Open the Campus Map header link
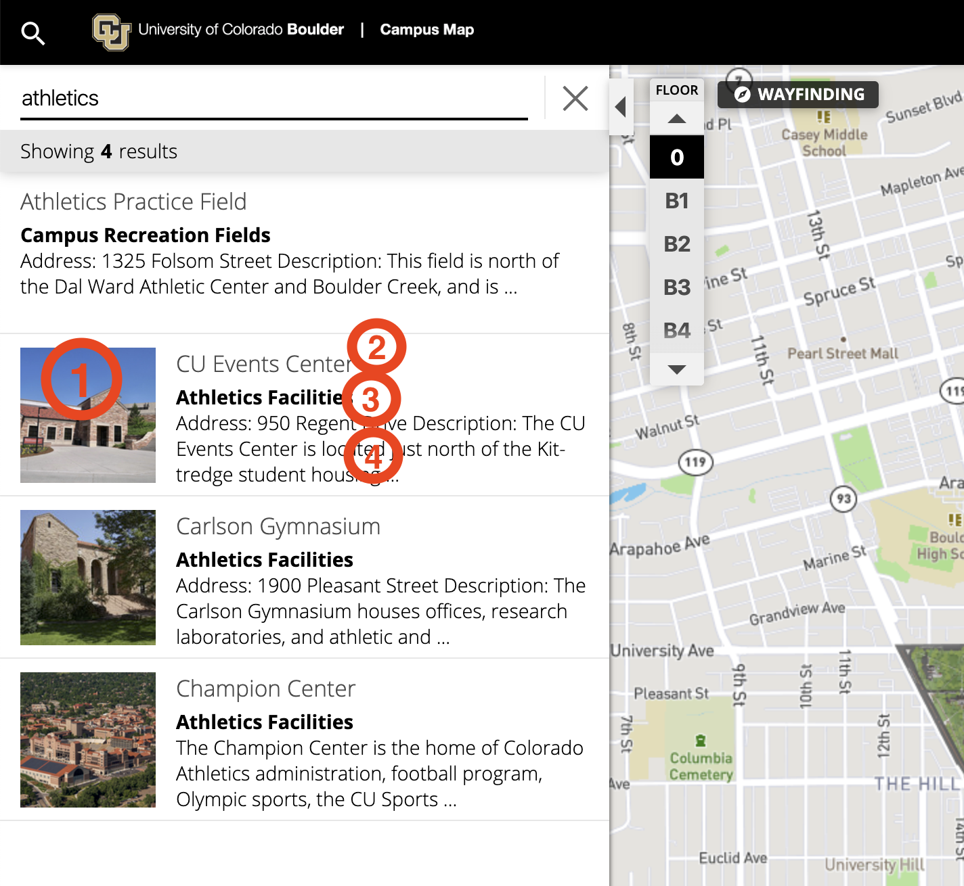The height and width of the screenshot is (886, 964). [x=427, y=30]
